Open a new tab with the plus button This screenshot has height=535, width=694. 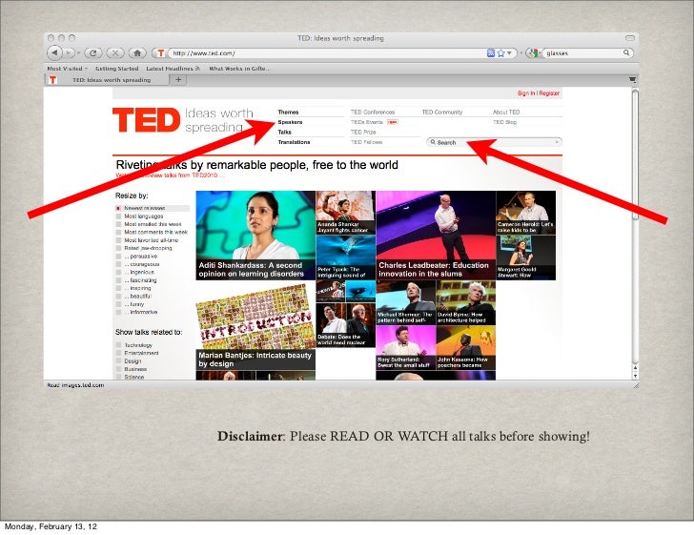178,80
